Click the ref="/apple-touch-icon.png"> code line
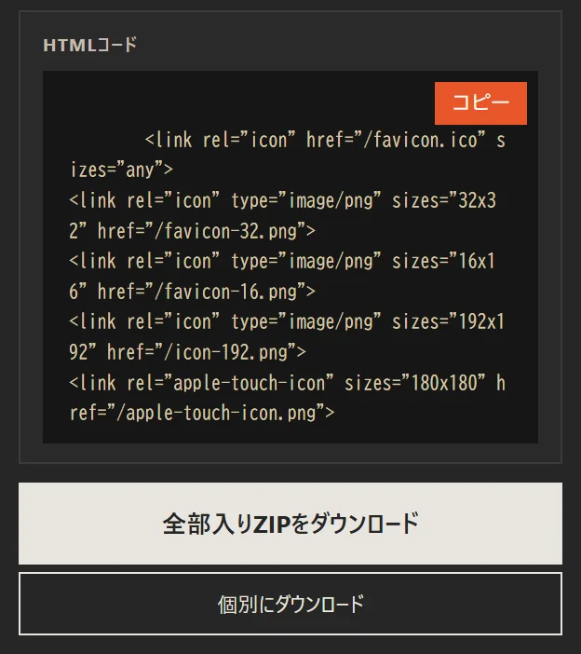This screenshot has height=654, width=581. [x=202, y=413]
